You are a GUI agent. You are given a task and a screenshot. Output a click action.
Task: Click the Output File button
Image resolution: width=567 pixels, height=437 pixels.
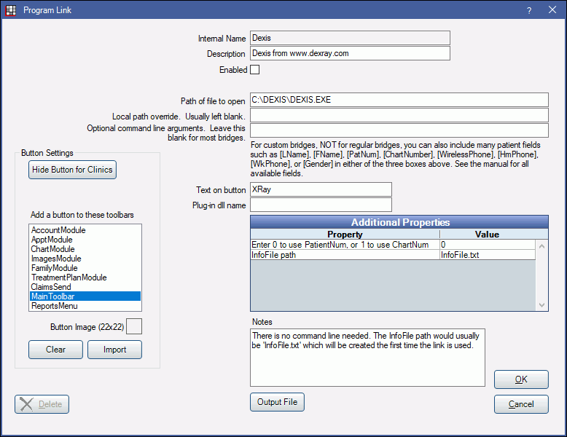point(278,402)
